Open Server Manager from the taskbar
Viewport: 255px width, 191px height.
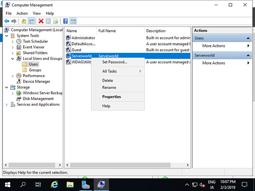click(x=86, y=185)
